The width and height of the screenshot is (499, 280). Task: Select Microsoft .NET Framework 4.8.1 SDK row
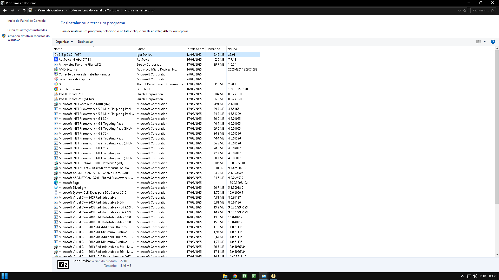(x=156, y=148)
